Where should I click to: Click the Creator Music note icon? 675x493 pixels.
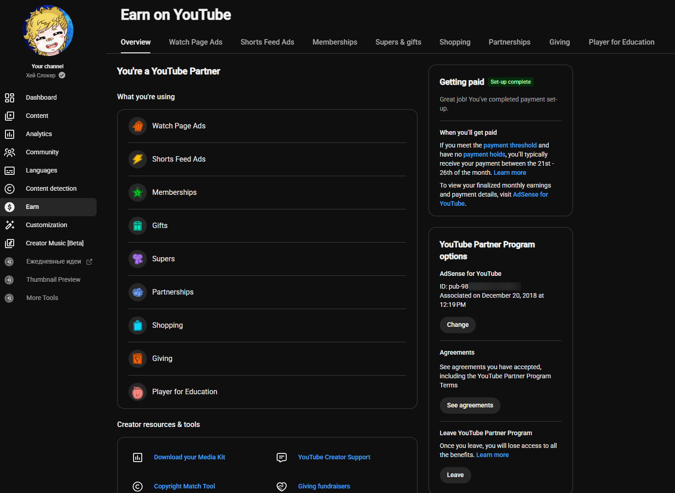[10, 244]
